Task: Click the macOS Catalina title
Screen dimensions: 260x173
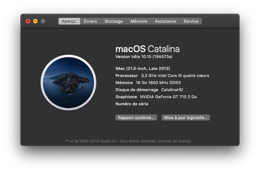Action: pyautogui.click(x=148, y=49)
